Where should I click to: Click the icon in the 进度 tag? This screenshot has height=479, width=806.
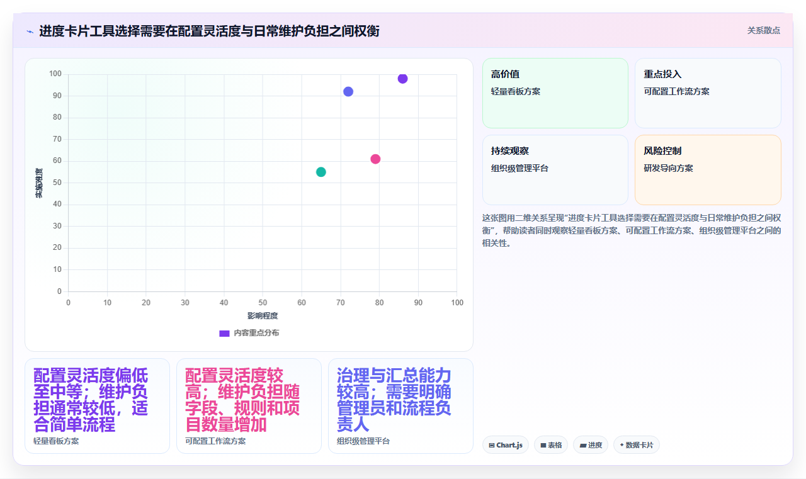click(x=583, y=446)
